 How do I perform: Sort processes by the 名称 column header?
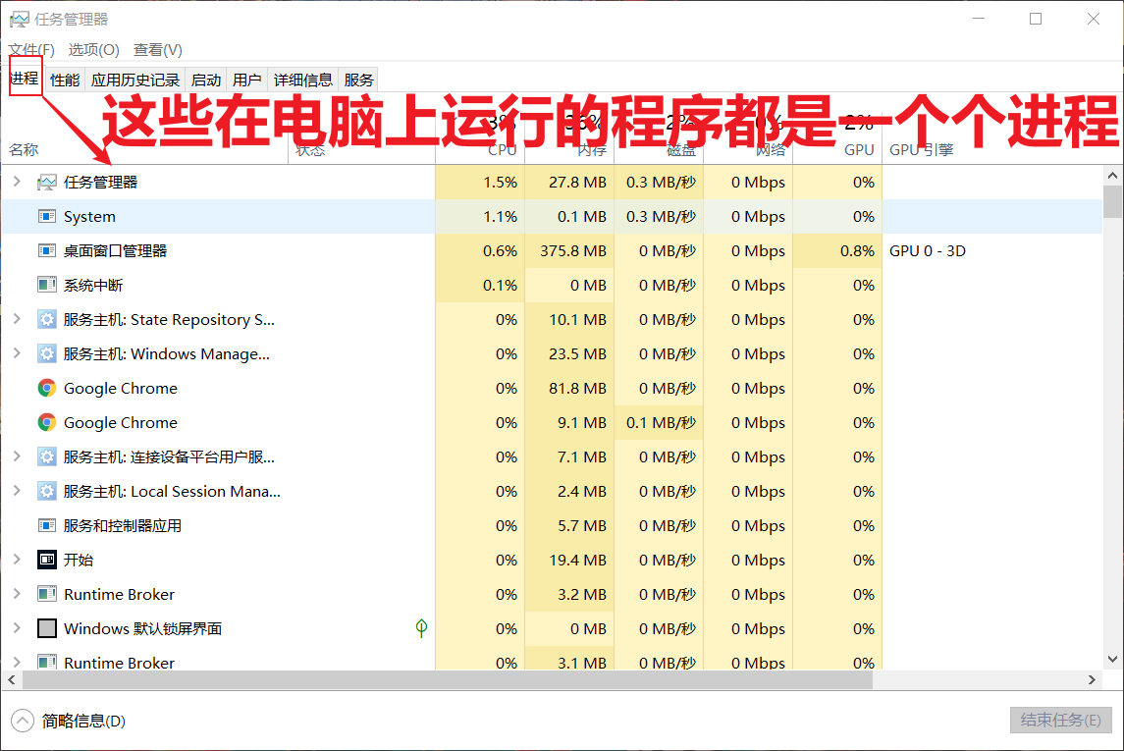pos(24,150)
